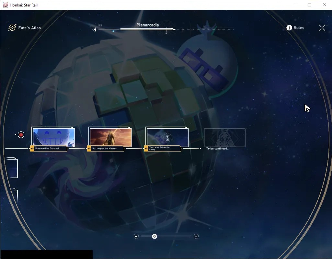Click the Fate's Atlas emblem icon
This screenshot has width=332, height=259.
pyautogui.click(x=12, y=28)
